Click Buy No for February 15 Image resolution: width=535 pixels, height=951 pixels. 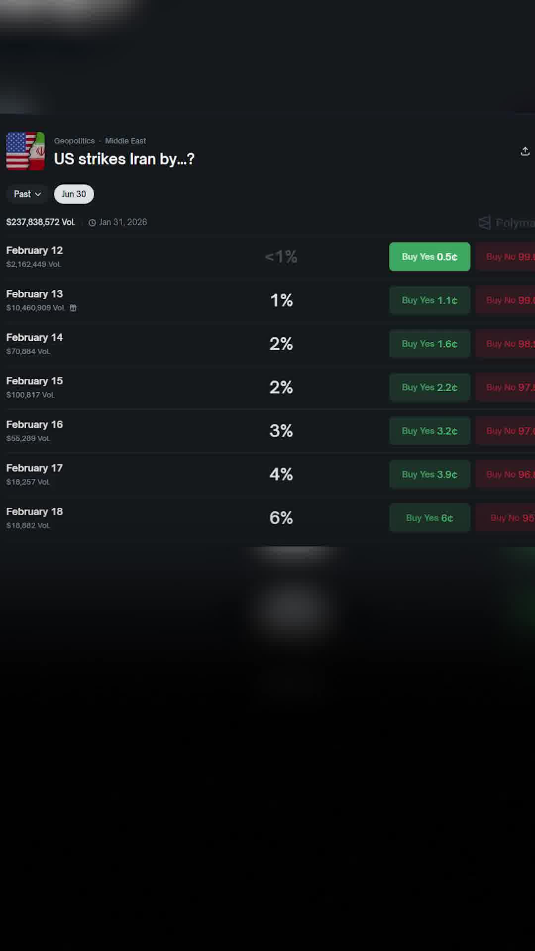click(x=506, y=387)
